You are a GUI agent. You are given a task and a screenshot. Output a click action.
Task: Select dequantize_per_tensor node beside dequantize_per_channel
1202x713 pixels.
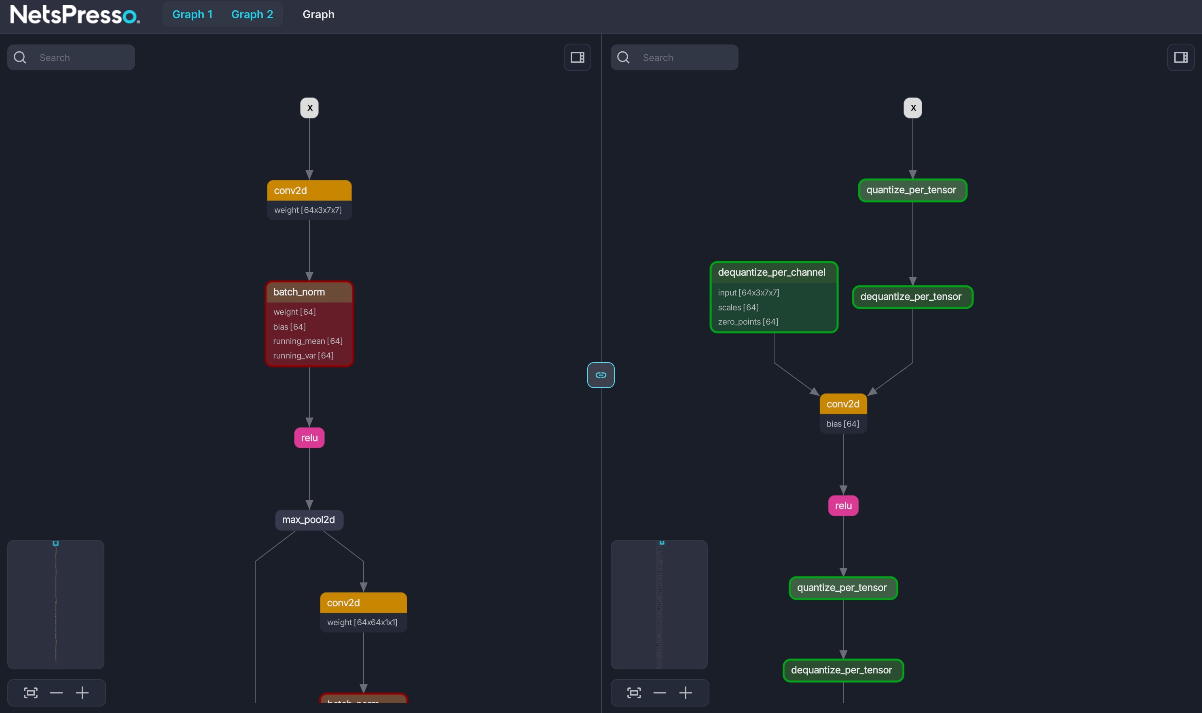[x=912, y=297]
